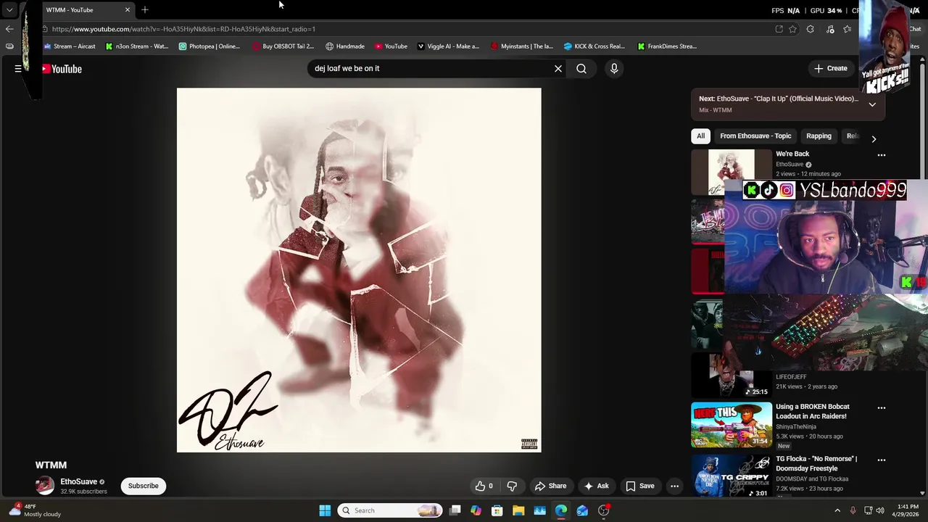Open Photopea Online bookmark
This screenshot has width=928, height=522.
pos(209,46)
